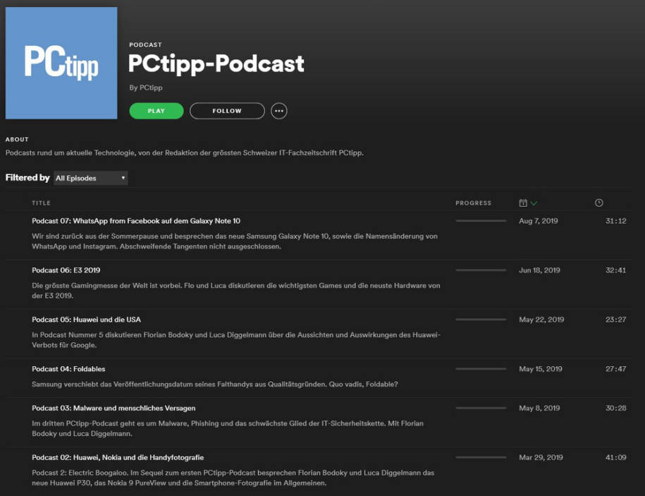Open Podcast 06: E3 2019 episode
This screenshot has width=645, height=496.
click(66, 270)
